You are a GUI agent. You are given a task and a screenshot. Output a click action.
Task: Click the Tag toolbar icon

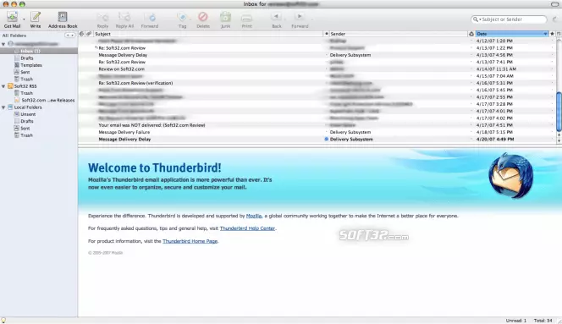tap(182, 17)
